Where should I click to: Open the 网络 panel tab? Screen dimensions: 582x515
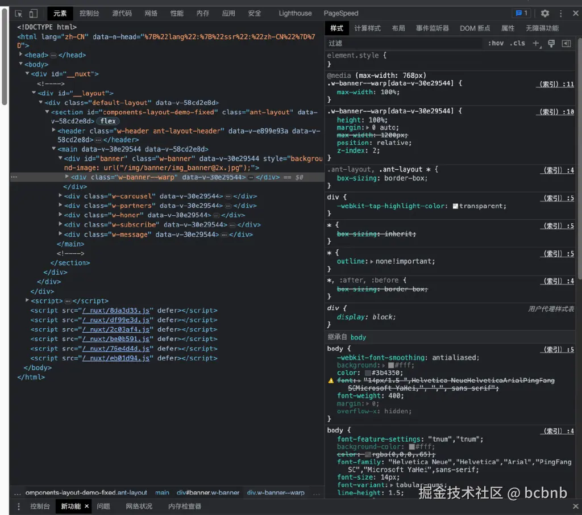point(151,14)
